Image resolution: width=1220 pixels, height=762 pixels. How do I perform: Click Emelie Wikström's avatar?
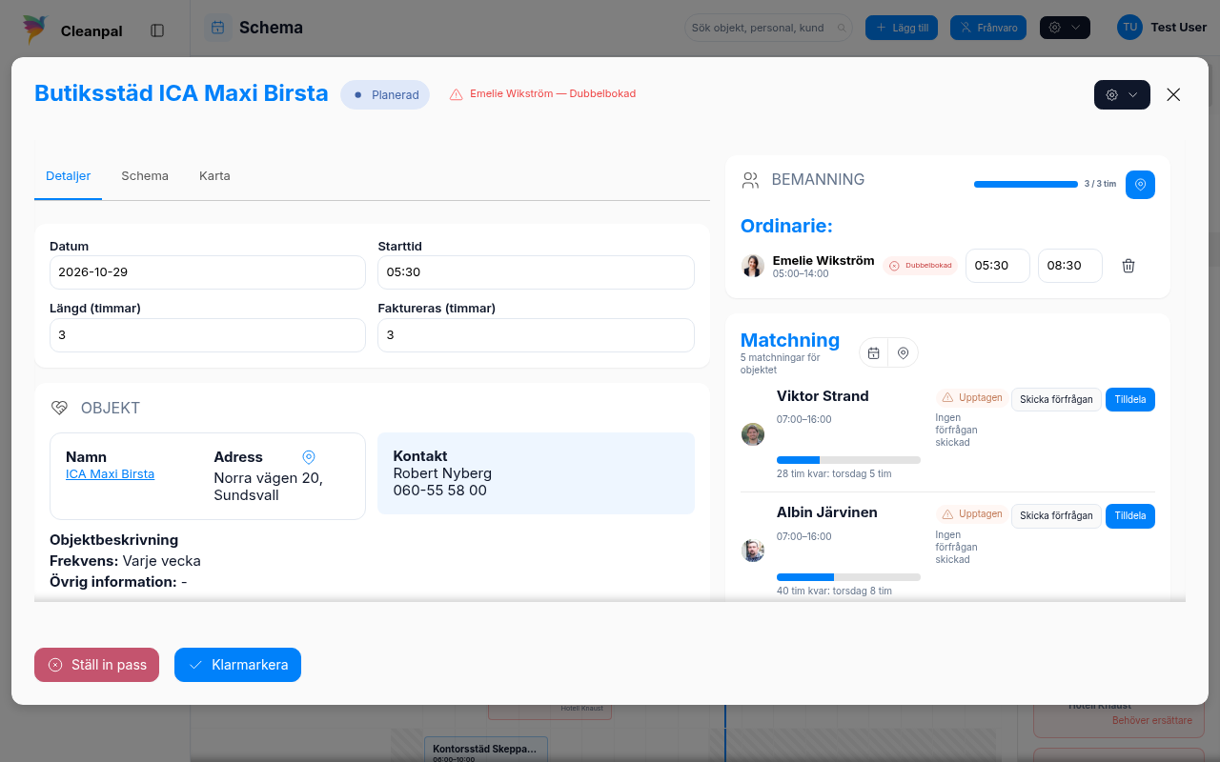tap(753, 266)
